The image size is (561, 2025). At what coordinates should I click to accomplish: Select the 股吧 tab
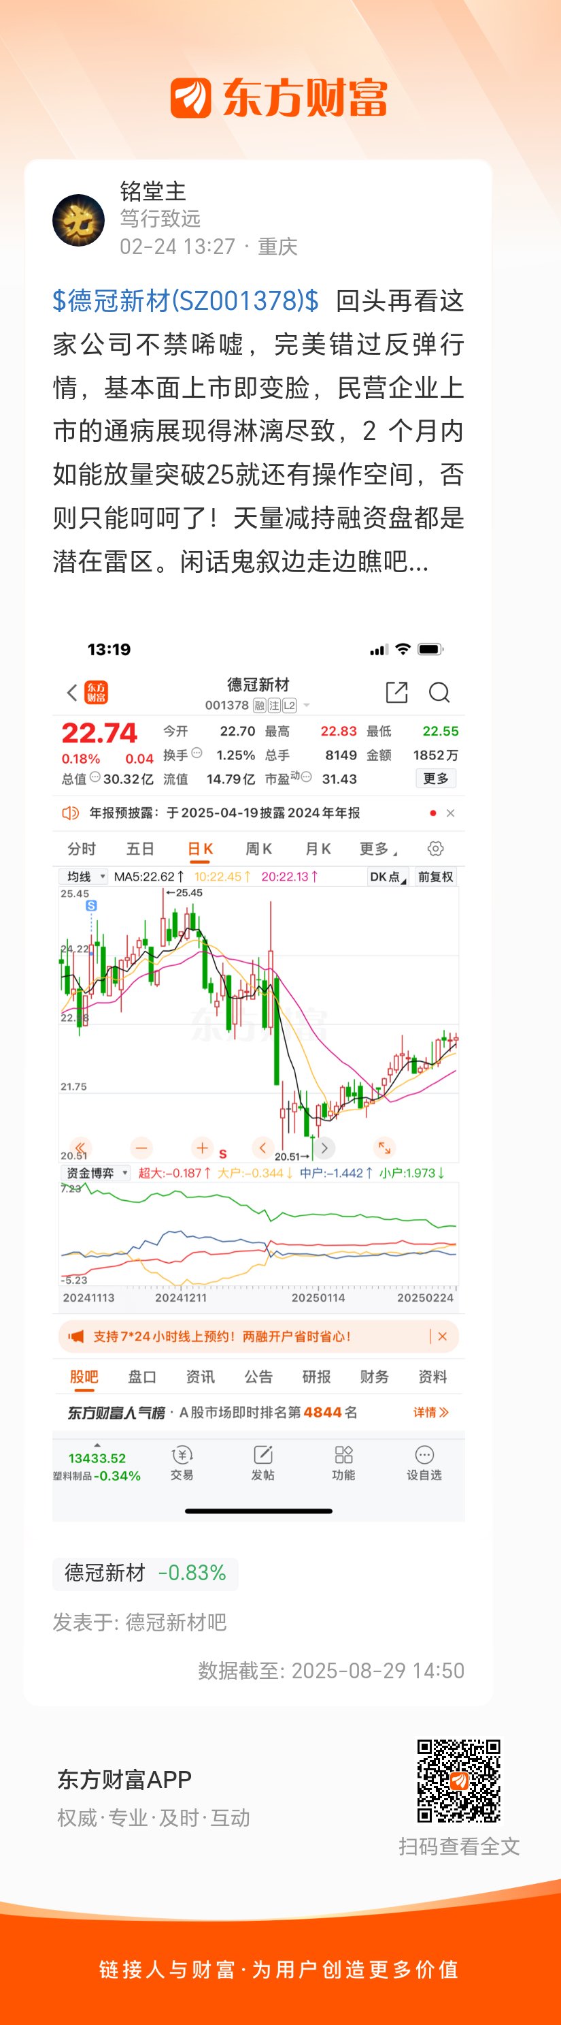coord(84,1377)
